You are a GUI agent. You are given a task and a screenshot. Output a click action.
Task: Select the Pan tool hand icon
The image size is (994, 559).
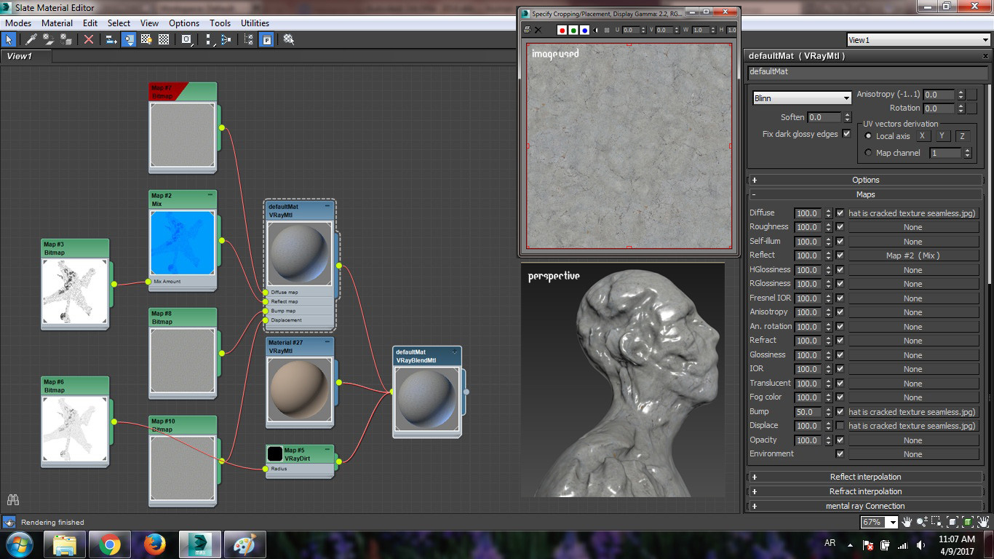[x=907, y=522]
